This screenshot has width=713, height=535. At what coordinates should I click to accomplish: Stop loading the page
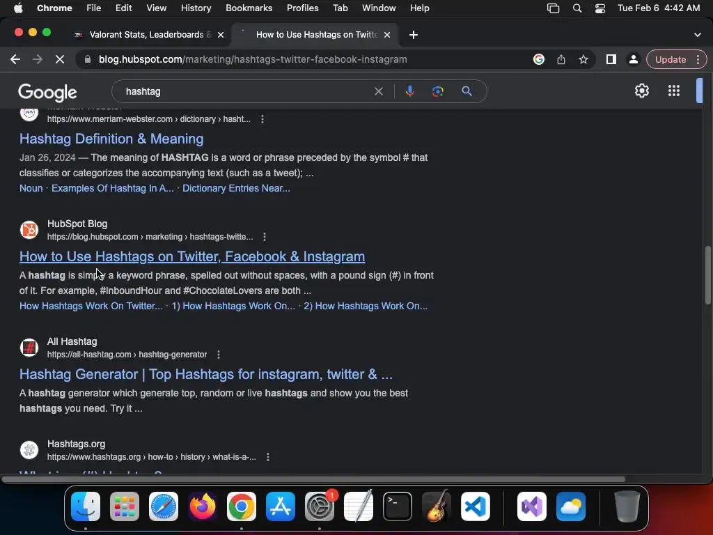(60, 59)
